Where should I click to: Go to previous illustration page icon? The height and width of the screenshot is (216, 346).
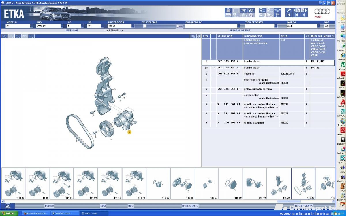[296, 10]
